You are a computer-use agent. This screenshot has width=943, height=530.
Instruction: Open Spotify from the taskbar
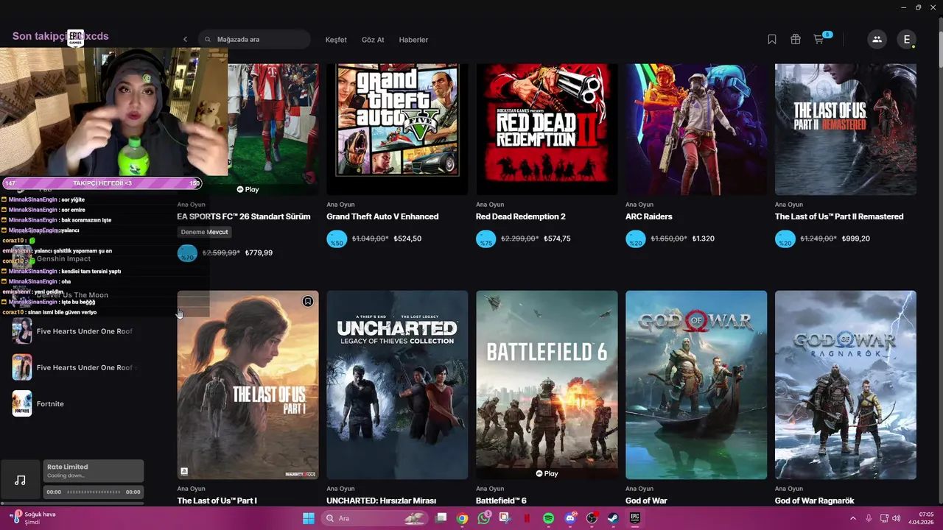[x=548, y=518]
